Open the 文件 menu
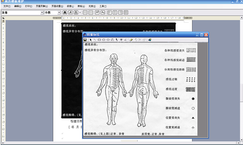This screenshot has height=145, width=243. [x=7, y=6]
